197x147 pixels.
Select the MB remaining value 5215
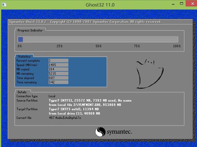coord(58,73)
